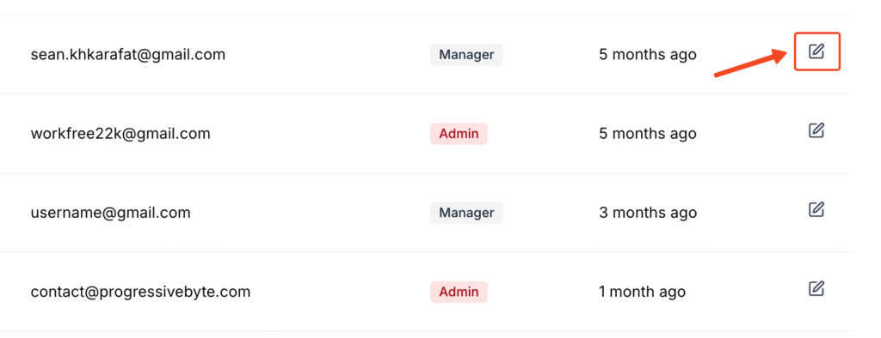Click Admin badge beside contact@progressivebyte.com
881x338 pixels.
pos(459,292)
